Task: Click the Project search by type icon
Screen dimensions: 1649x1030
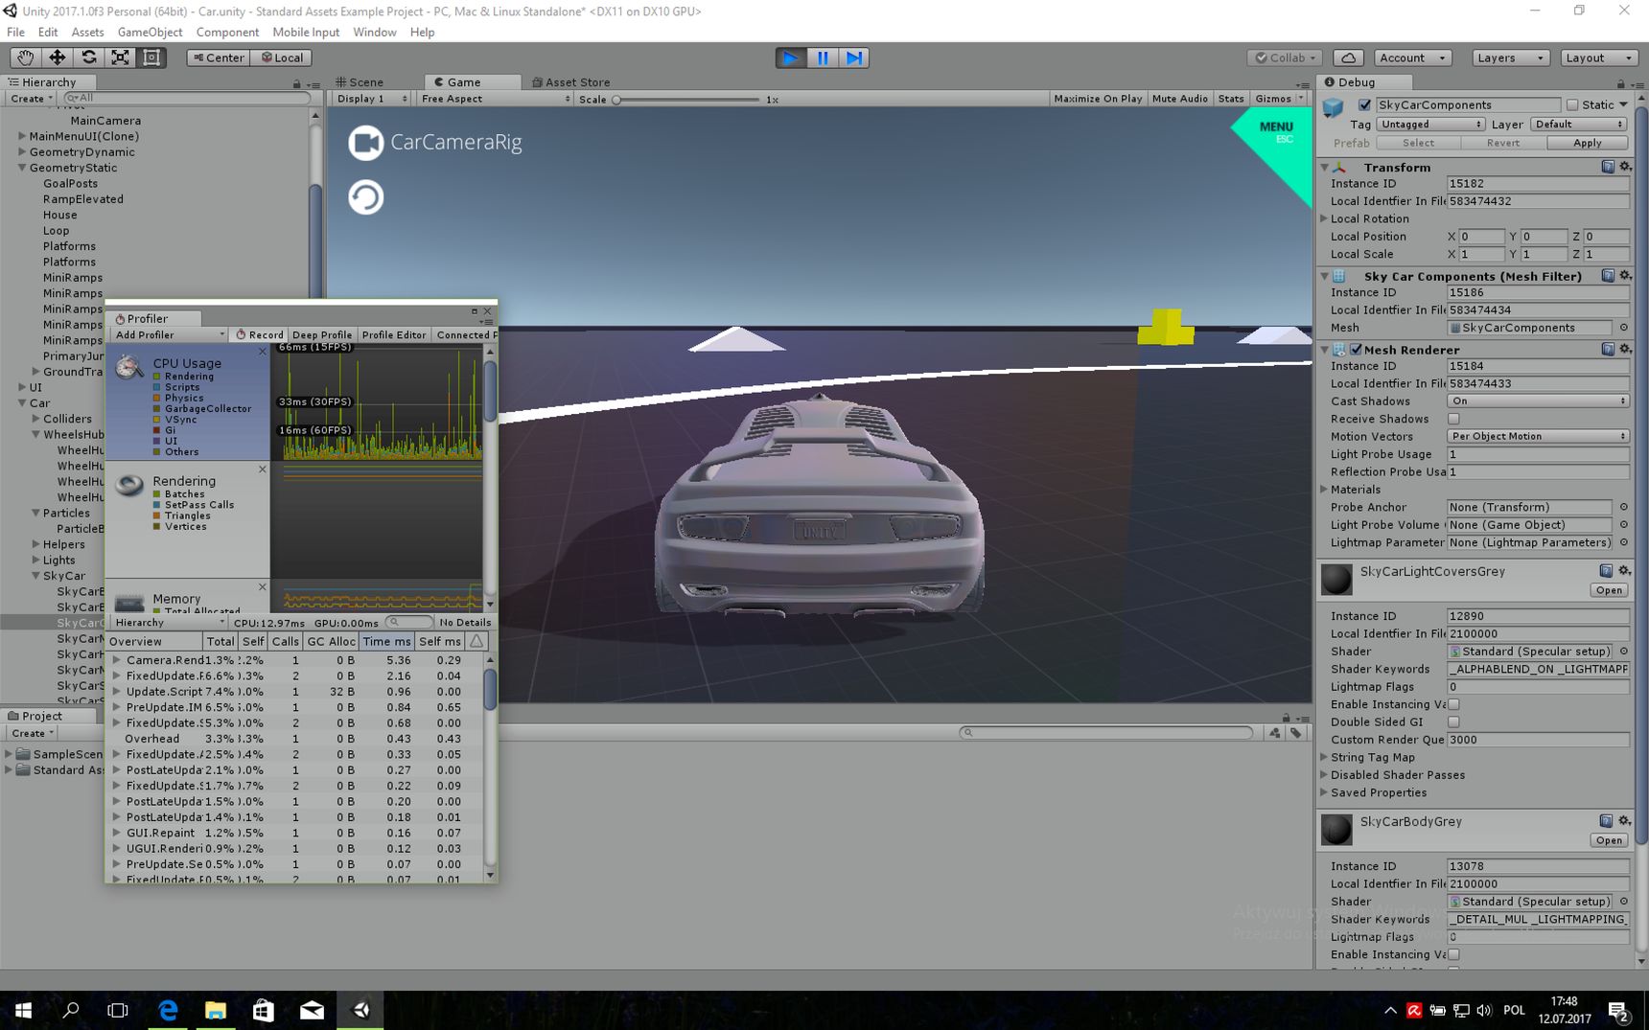Action: 1275,733
